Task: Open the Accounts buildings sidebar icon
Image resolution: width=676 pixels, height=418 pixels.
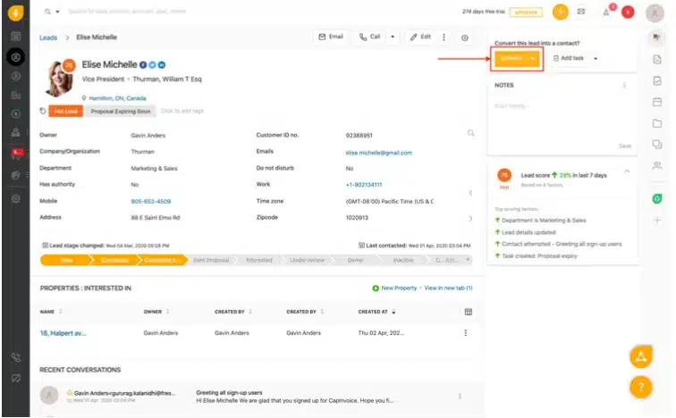Action: [x=16, y=96]
